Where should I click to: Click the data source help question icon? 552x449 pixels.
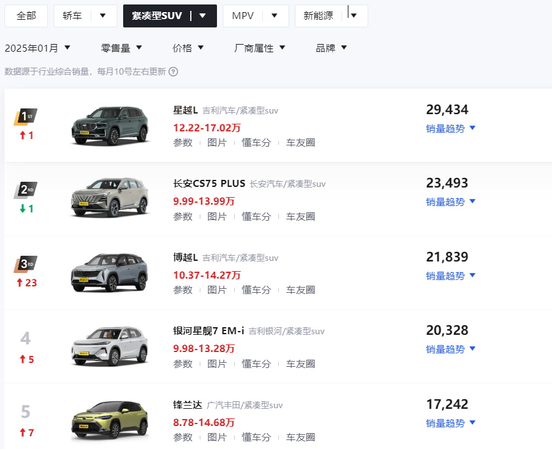coord(173,72)
